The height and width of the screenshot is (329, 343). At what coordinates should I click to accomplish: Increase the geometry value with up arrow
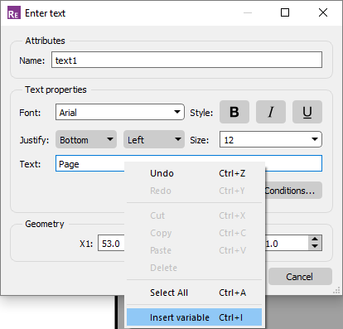point(315,239)
